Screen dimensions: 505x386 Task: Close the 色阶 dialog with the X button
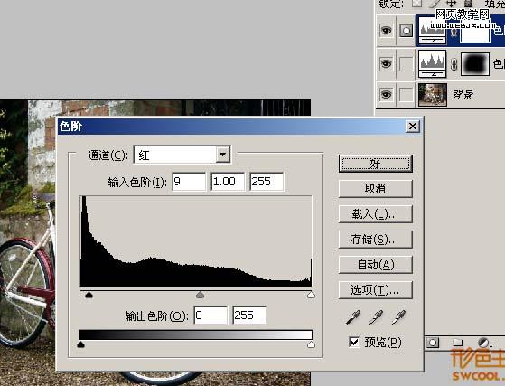click(x=413, y=126)
